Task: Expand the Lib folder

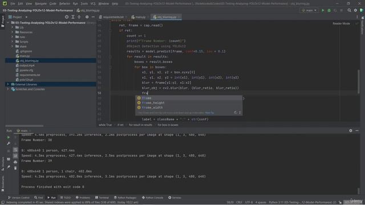Action: point(12,27)
